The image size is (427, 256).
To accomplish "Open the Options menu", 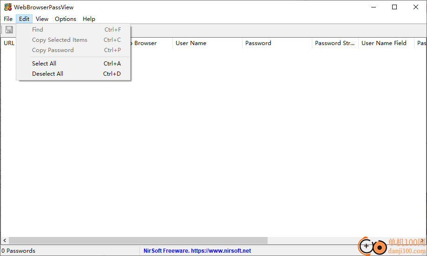I will click(x=66, y=19).
